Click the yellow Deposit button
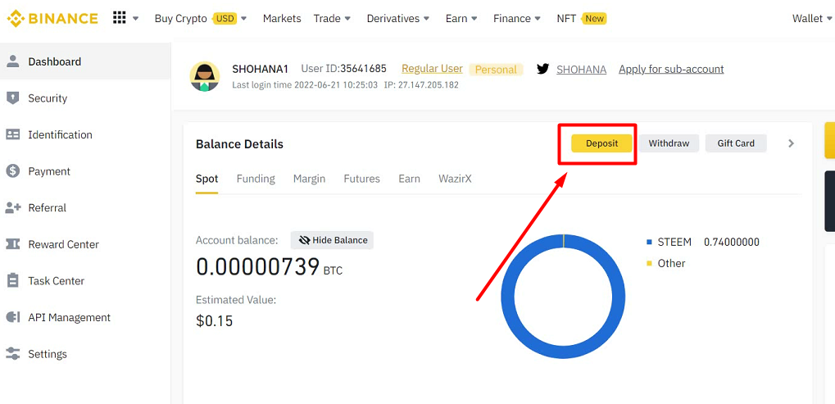 click(601, 143)
